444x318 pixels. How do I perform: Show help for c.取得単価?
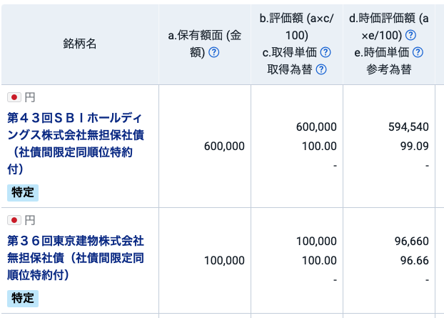[x=326, y=52]
